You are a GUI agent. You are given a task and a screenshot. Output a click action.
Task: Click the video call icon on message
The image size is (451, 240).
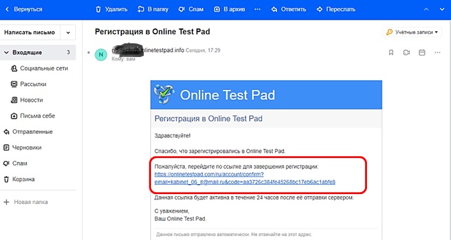point(406,52)
